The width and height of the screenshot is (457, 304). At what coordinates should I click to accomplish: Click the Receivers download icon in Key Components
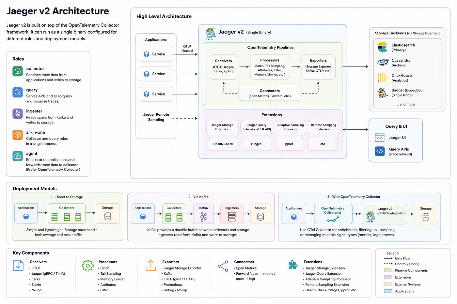pos(18,266)
